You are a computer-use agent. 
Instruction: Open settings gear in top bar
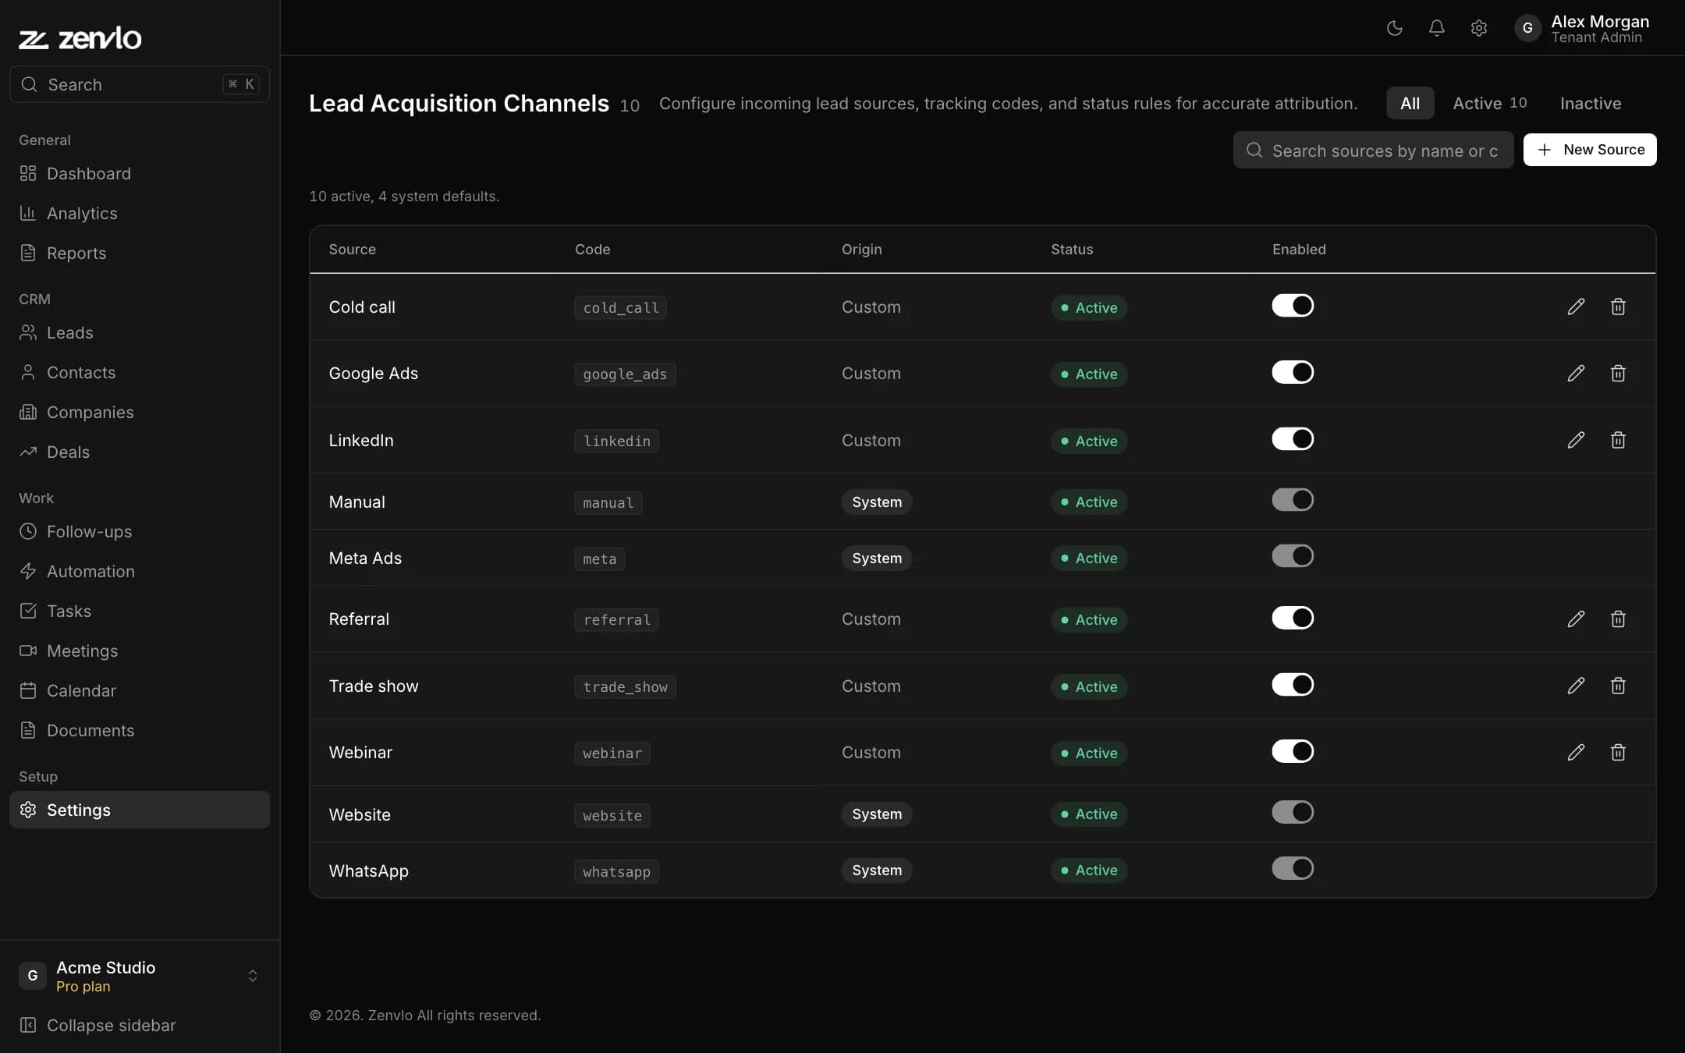[x=1478, y=28]
